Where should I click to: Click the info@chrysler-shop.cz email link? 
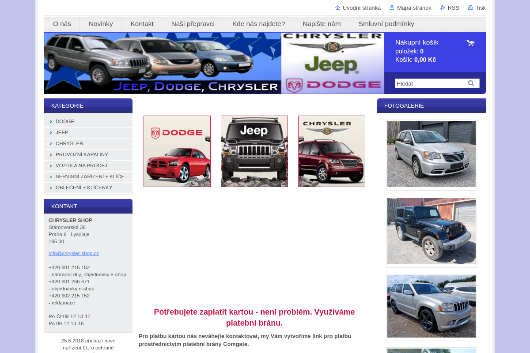coord(74,253)
